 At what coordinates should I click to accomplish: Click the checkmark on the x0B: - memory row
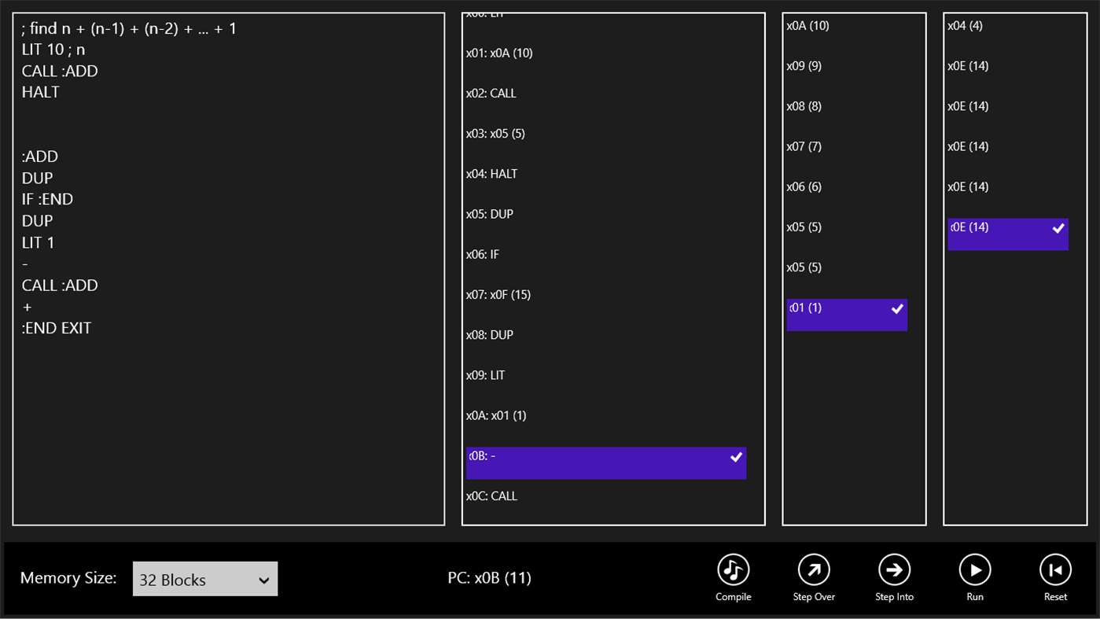[x=736, y=457]
